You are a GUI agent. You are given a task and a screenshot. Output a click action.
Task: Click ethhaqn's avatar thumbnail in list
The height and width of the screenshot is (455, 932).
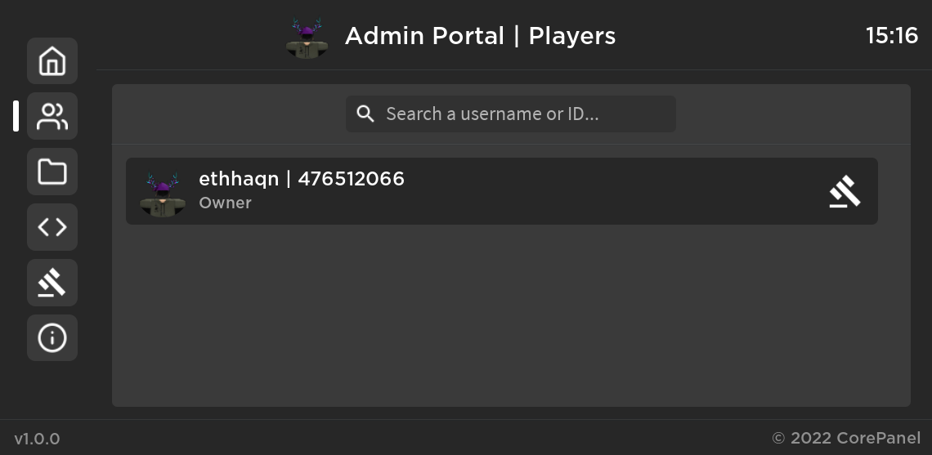[162, 195]
